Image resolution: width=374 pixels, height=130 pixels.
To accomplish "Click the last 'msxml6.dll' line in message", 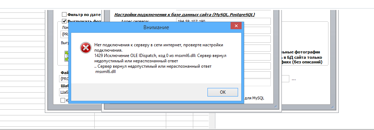I will 105,72.
